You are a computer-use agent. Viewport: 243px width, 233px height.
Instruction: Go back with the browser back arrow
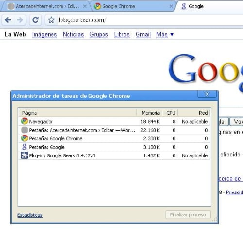[x=8, y=20]
